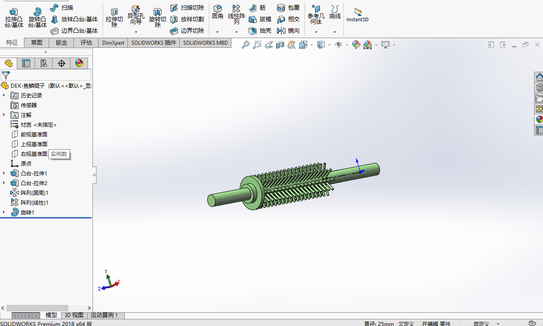The image size is (543, 326).
Task: Select the 线性阵列 linear pattern tool
Action: pos(236,15)
